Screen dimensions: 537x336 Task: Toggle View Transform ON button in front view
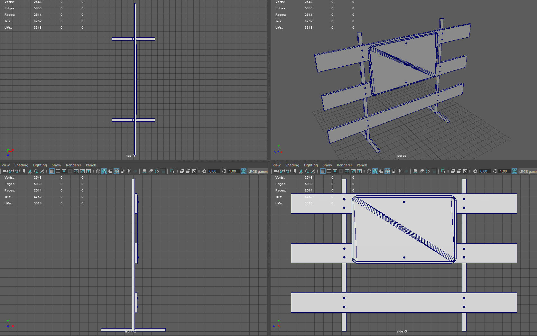click(244, 171)
